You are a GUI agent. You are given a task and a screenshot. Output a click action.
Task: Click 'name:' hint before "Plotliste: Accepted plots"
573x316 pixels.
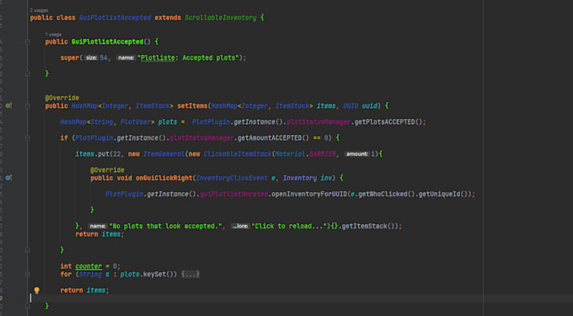pos(126,57)
